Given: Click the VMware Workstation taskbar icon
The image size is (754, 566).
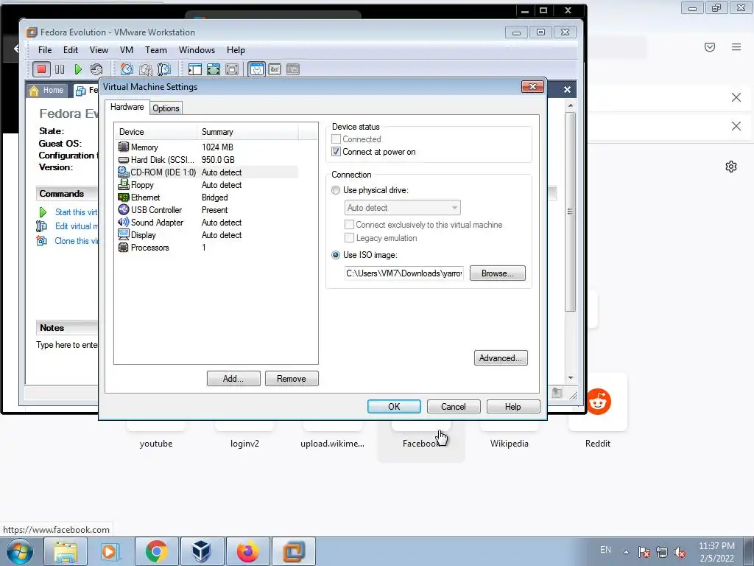Looking at the screenshot, I should tap(293, 551).
